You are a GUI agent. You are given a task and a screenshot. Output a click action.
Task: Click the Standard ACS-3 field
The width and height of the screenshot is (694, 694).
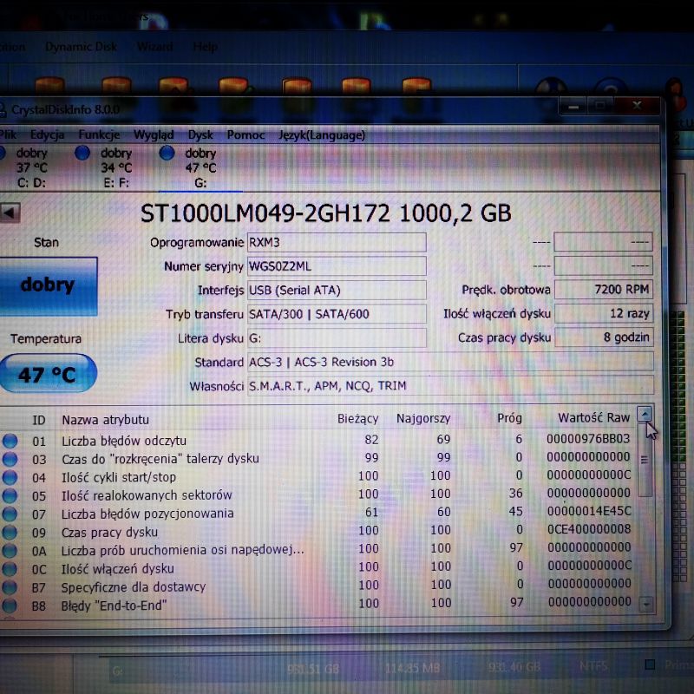pyautogui.click(x=450, y=362)
